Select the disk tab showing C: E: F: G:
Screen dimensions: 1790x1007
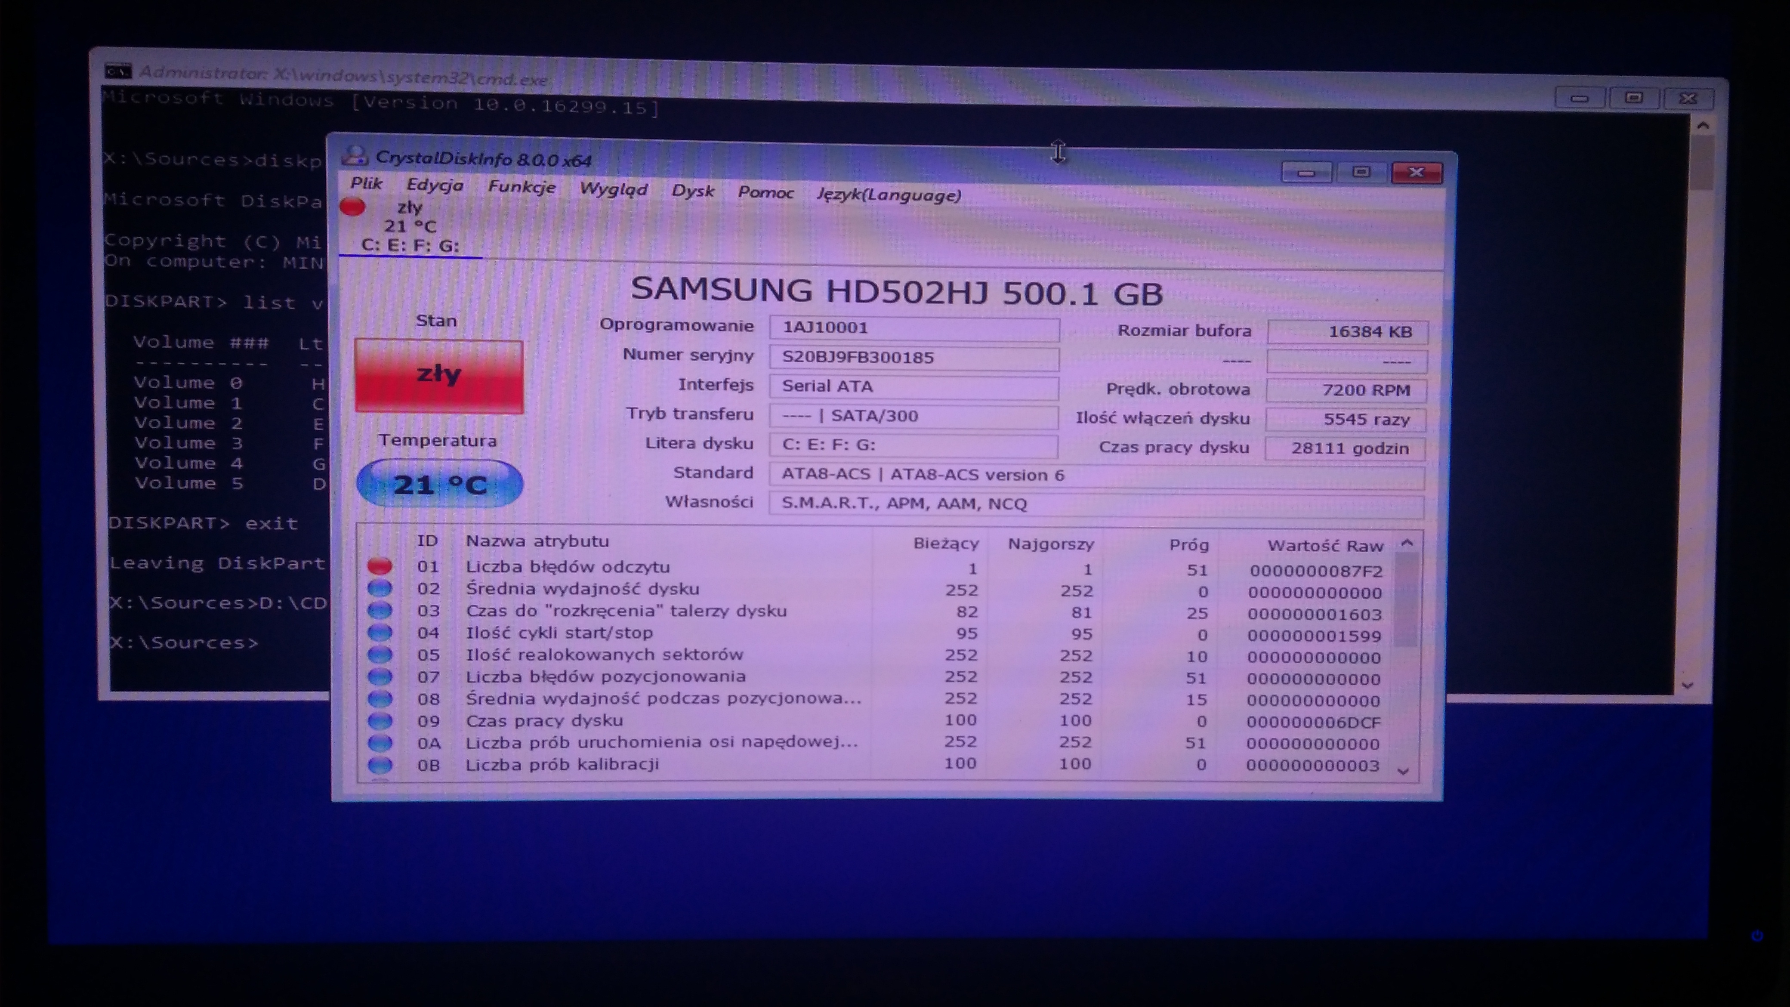pyautogui.click(x=410, y=226)
